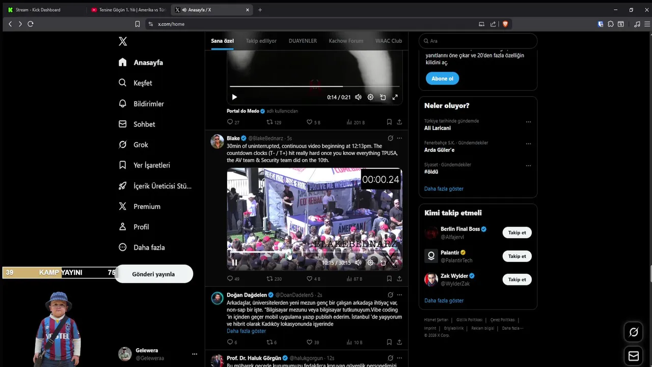
Task: Show more accounts under Kimi takip etmeli
Action: pos(444,300)
